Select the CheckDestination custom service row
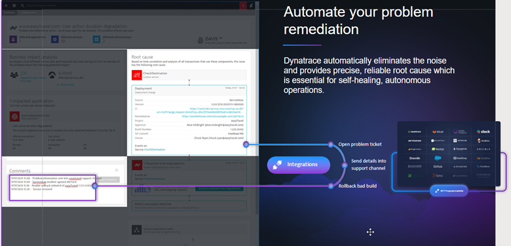The image size is (511, 246). (189, 75)
